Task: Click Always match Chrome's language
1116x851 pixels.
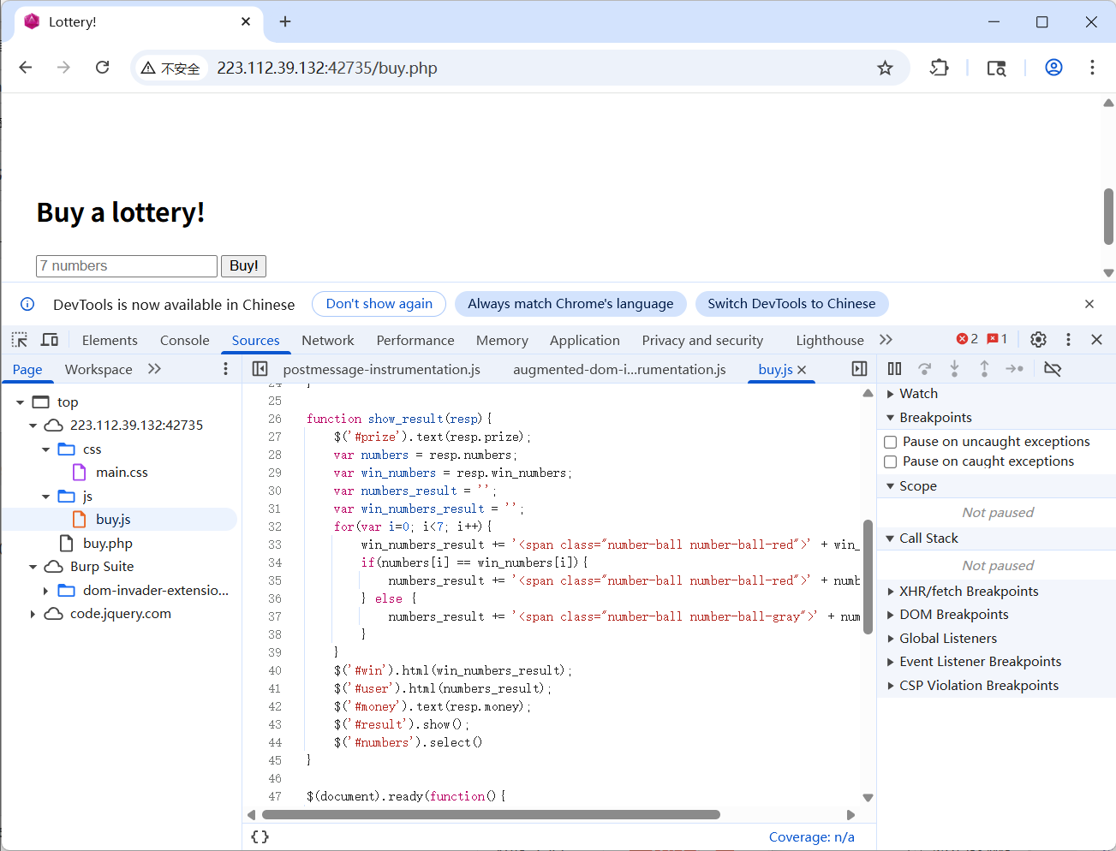Action: coord(570,304)
